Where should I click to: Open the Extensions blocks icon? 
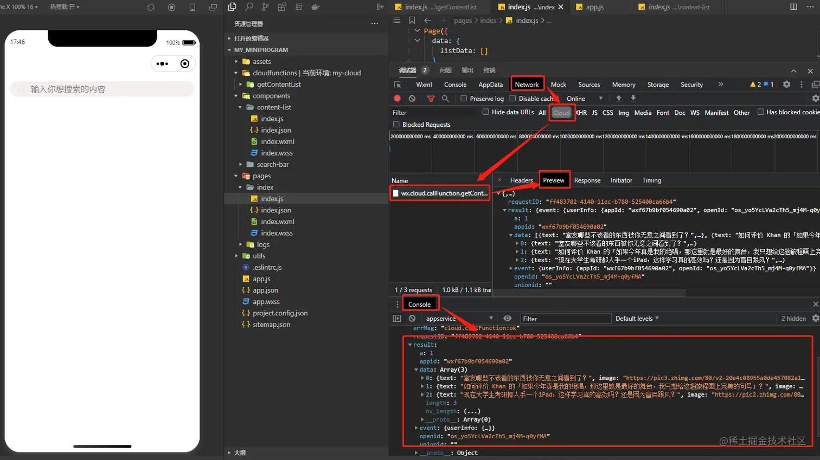click(282, 7)
